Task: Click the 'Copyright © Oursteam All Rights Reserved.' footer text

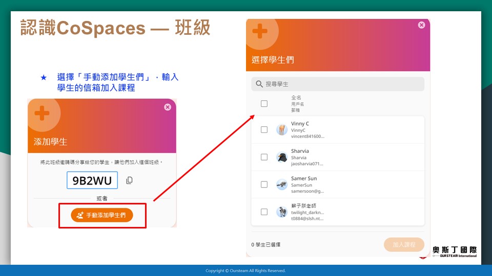Action: point(245,271)
